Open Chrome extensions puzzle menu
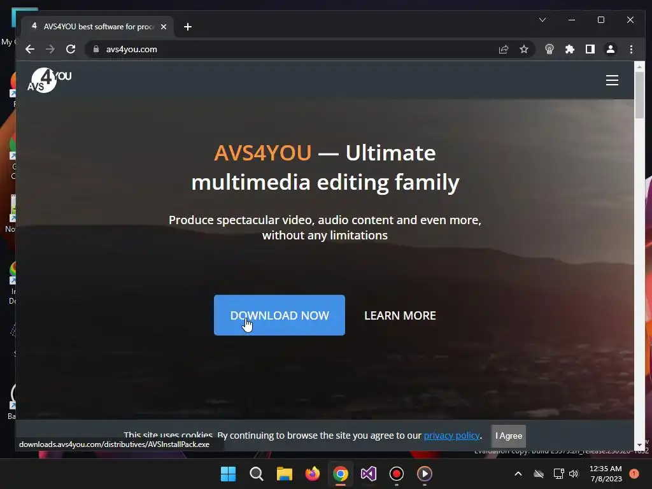Viewport: 652px width, 489px height. (570, 49)
